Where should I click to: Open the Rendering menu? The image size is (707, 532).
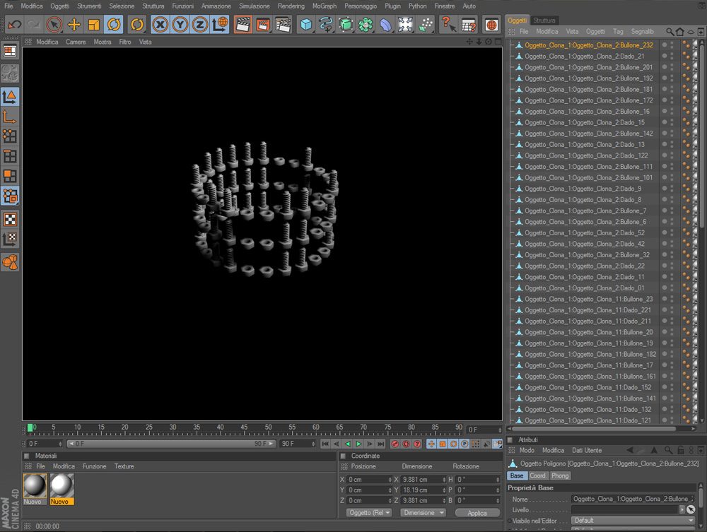(291, 6)
